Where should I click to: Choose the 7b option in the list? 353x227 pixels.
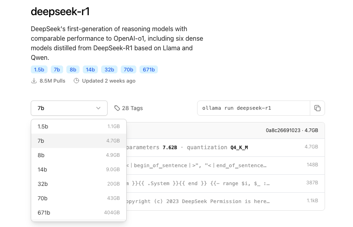pyautogui.click(x=78, y=141)
